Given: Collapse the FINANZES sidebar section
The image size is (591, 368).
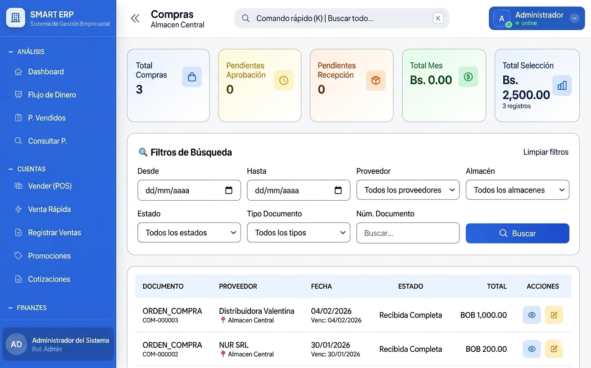Looking at the screenshot, I should [27, 308].
